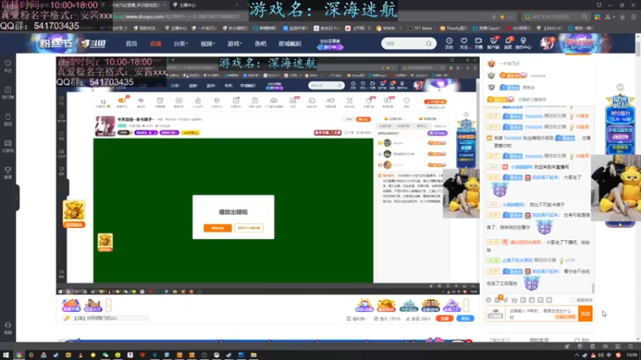Click the search magnifier in Douyu search box
Viewport: 641px width, 360px height.
pyautogui.click(x=429, y=43)
